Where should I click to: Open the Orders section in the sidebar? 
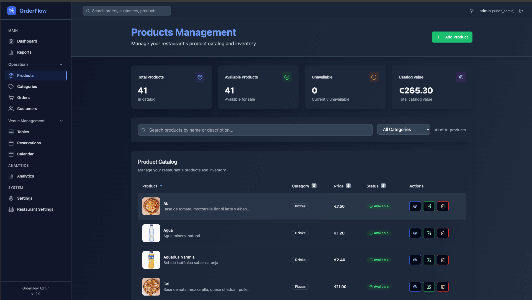point(23,97)
